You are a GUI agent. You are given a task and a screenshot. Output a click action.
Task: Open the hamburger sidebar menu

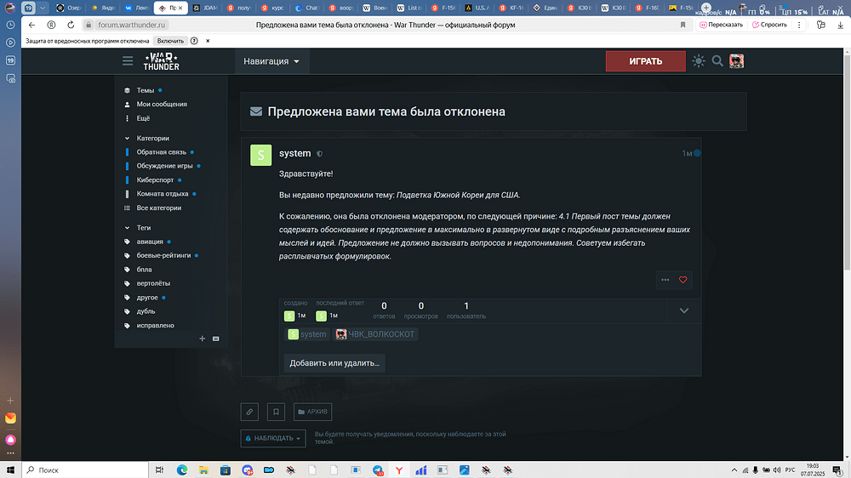[128, 61]
